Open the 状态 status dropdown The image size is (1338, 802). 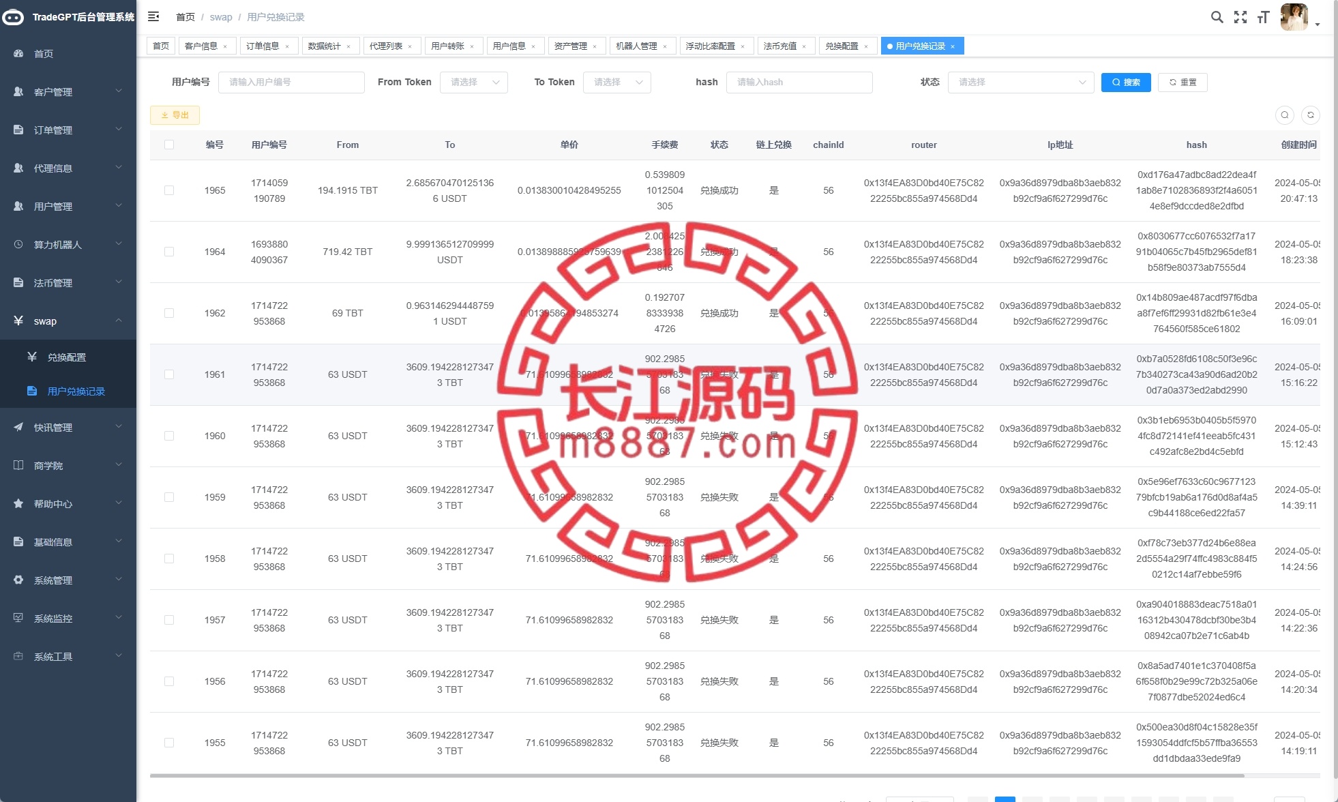click(x=1021, y=82)
